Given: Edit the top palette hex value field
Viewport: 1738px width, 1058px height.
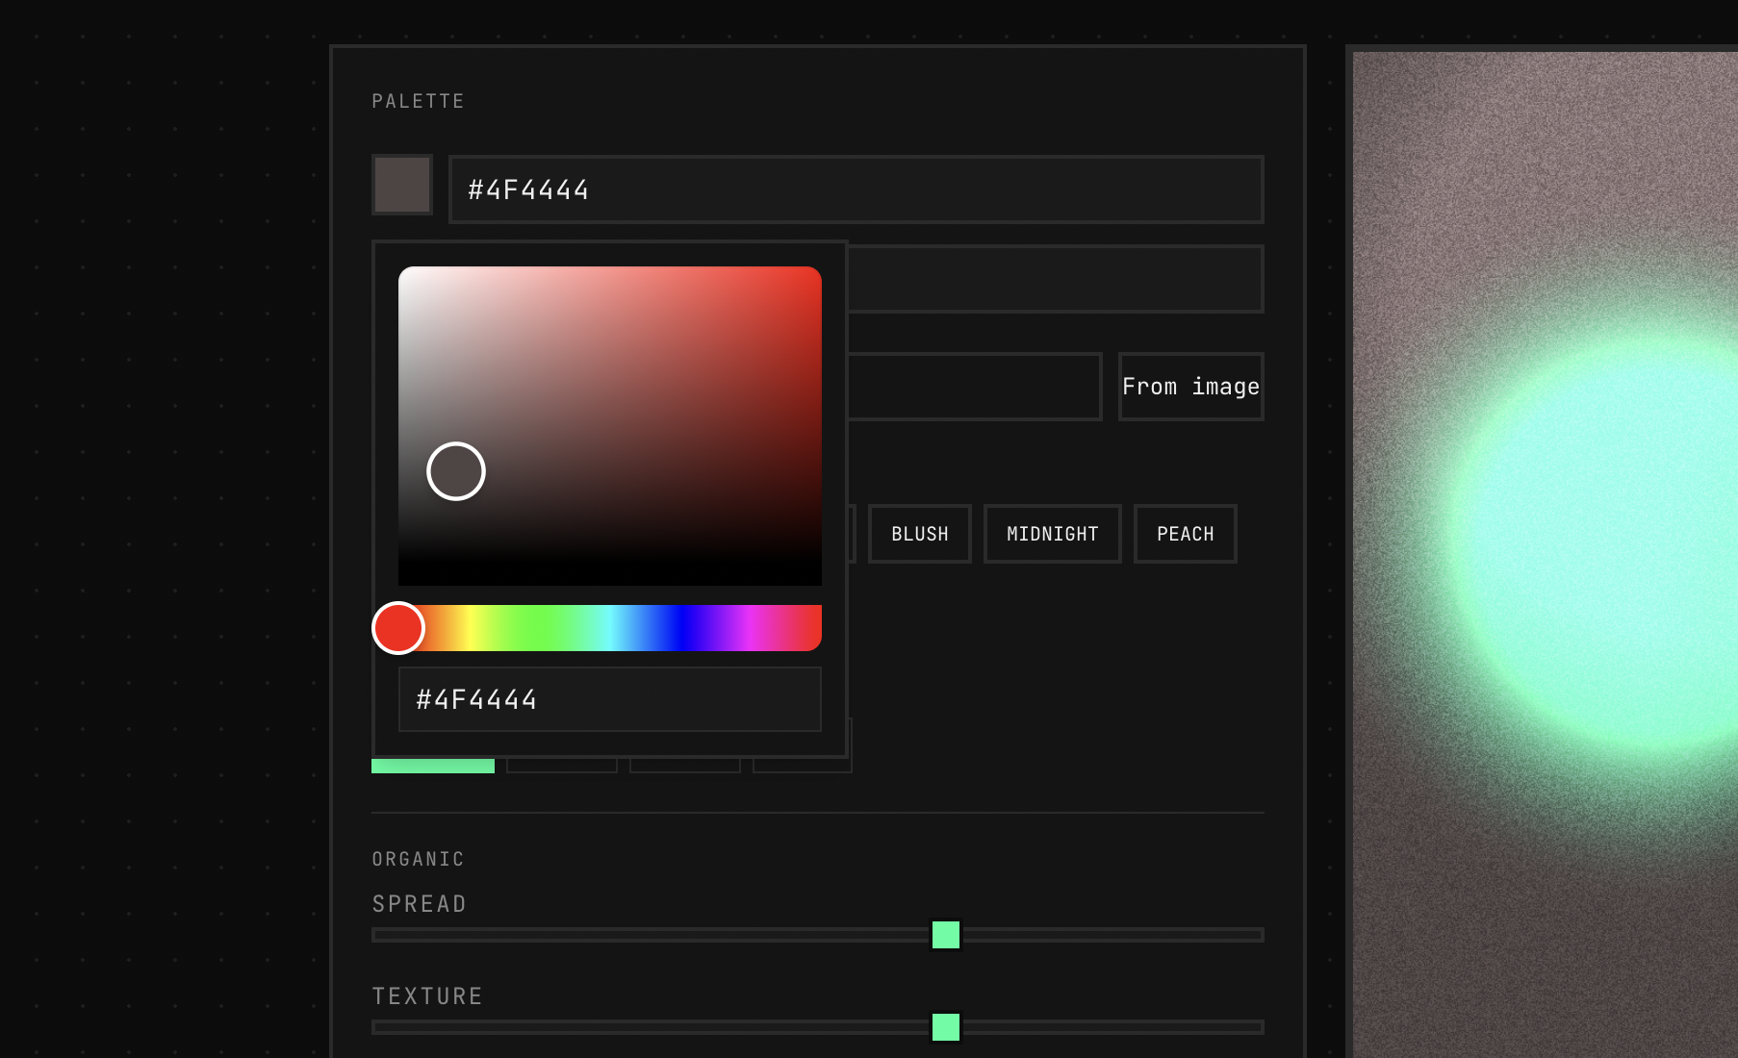Looking at the screenshot, I should tap(856, 189).
